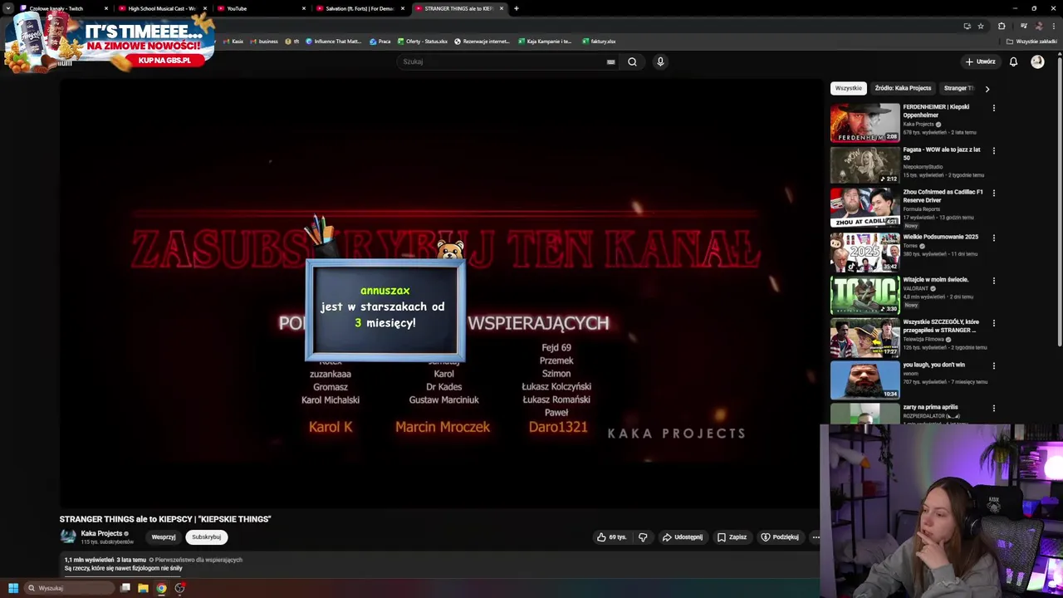The image size is (1063, 598).
Task: Open the Windows Start menu
Action: 12,588
